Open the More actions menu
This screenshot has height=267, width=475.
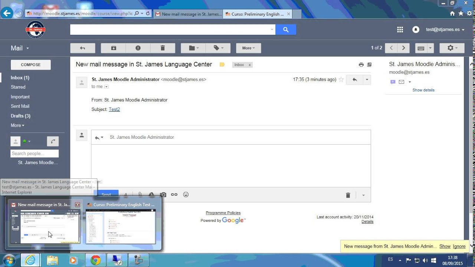[248, 48]
